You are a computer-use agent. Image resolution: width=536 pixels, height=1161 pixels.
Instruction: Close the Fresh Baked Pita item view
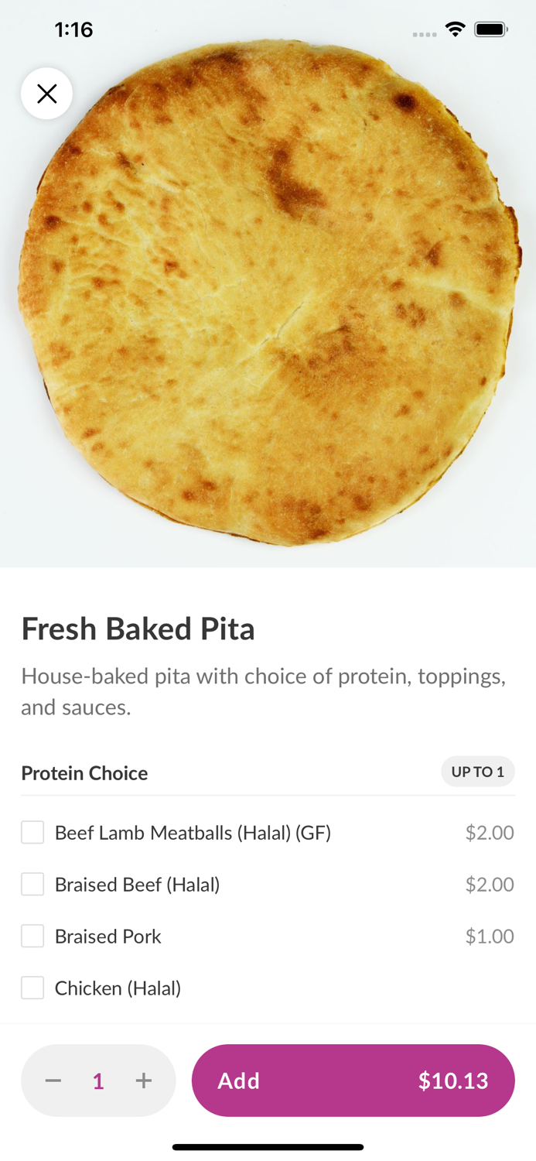47,94
